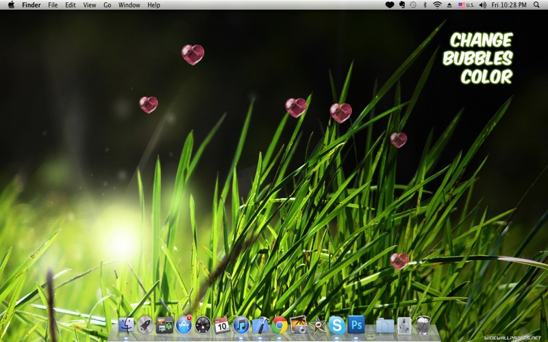Viewport: 548px width, 342px height.
Task: Open Spotlight search magnifier
Action: pos(536,5)
